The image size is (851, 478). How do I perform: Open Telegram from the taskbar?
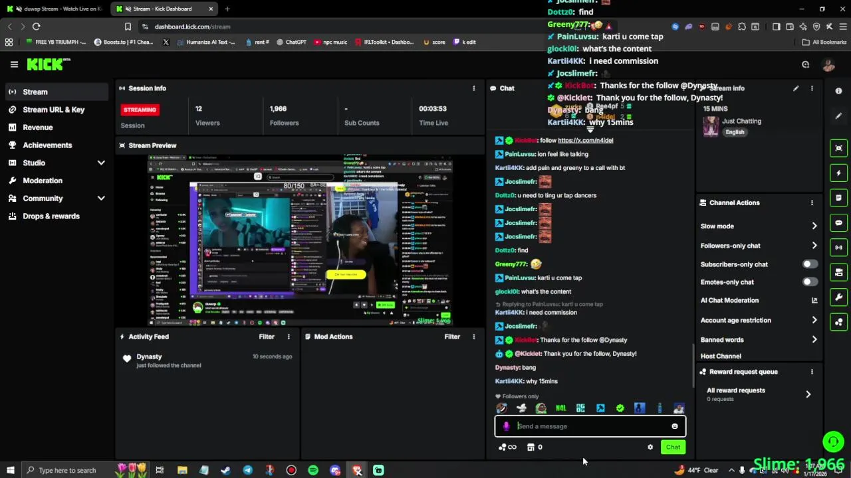pyautogui.click(x=247, y=470)
